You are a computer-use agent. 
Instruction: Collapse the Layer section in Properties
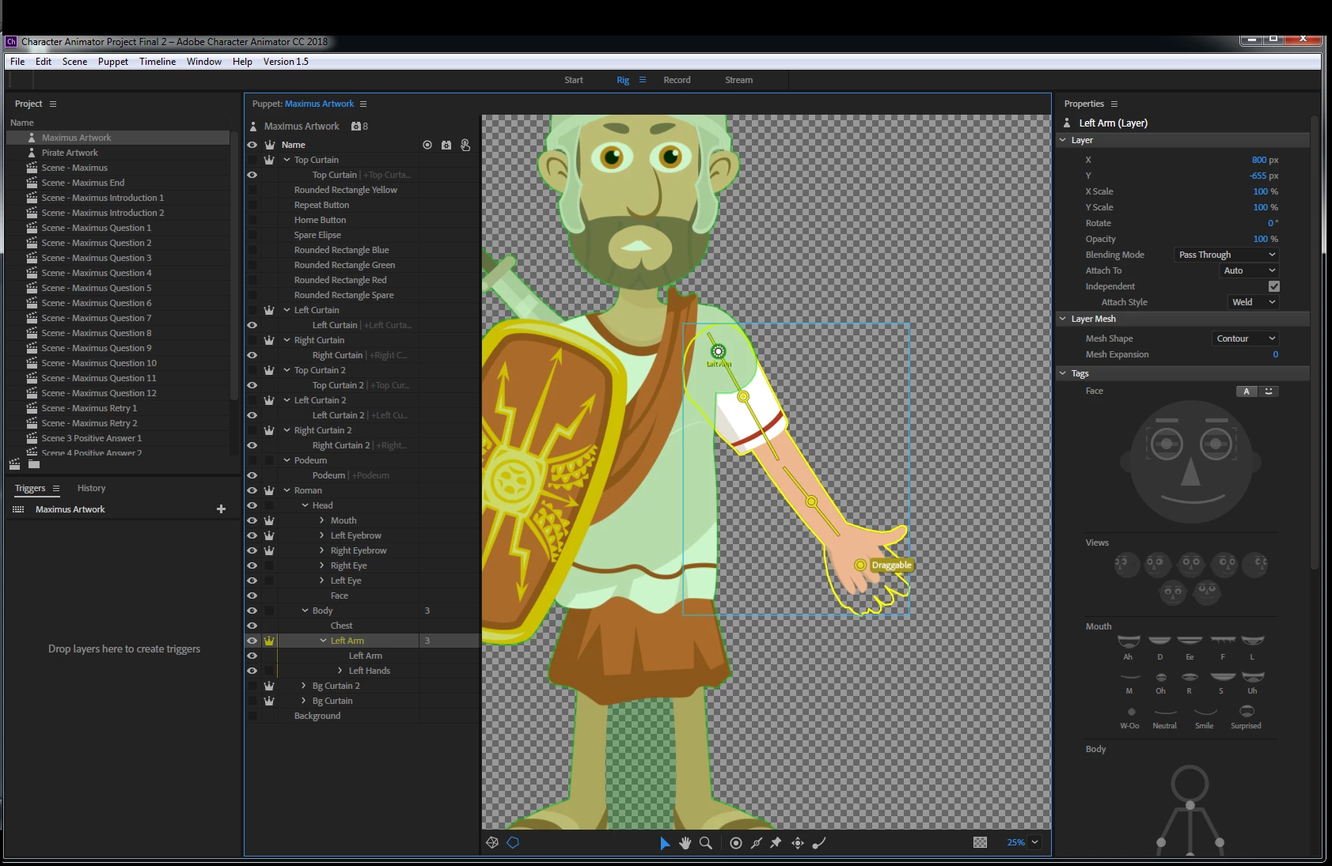click(1063, 140)
